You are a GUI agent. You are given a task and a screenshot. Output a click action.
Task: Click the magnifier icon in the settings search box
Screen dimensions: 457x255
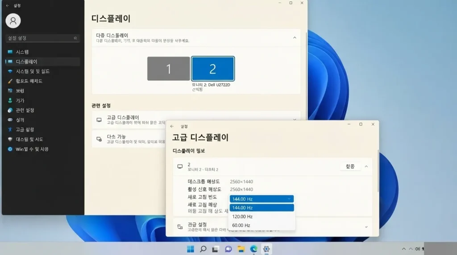point(75,38)
